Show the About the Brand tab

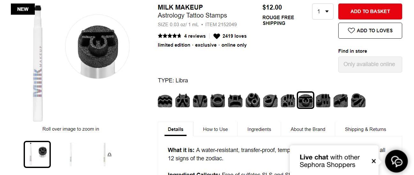(308, 129)
